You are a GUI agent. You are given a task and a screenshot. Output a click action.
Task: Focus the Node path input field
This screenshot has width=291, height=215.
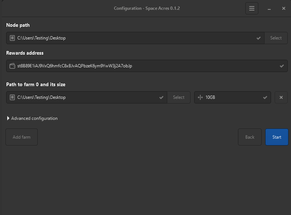point(135,38)
